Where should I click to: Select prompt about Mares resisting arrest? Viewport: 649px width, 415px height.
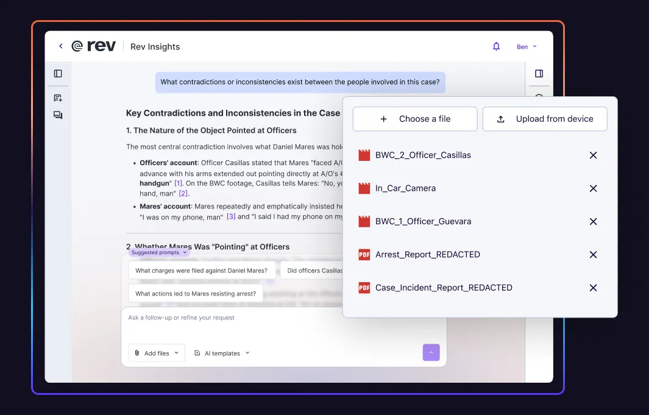[196, 294]
